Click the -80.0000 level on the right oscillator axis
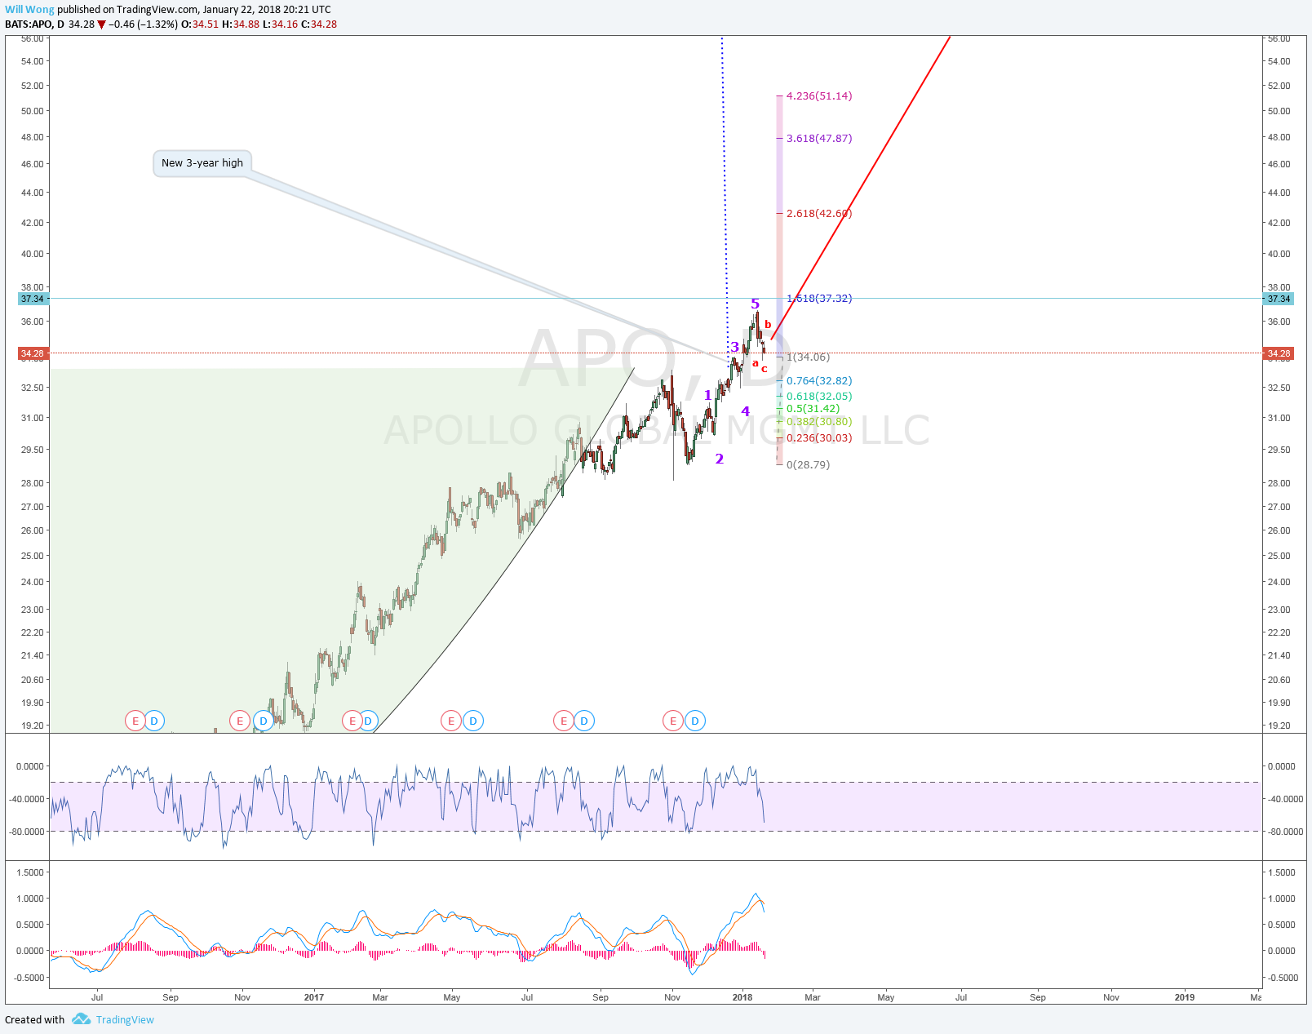Screen dimensions: 1312x1034 (x=1285, y=832)
